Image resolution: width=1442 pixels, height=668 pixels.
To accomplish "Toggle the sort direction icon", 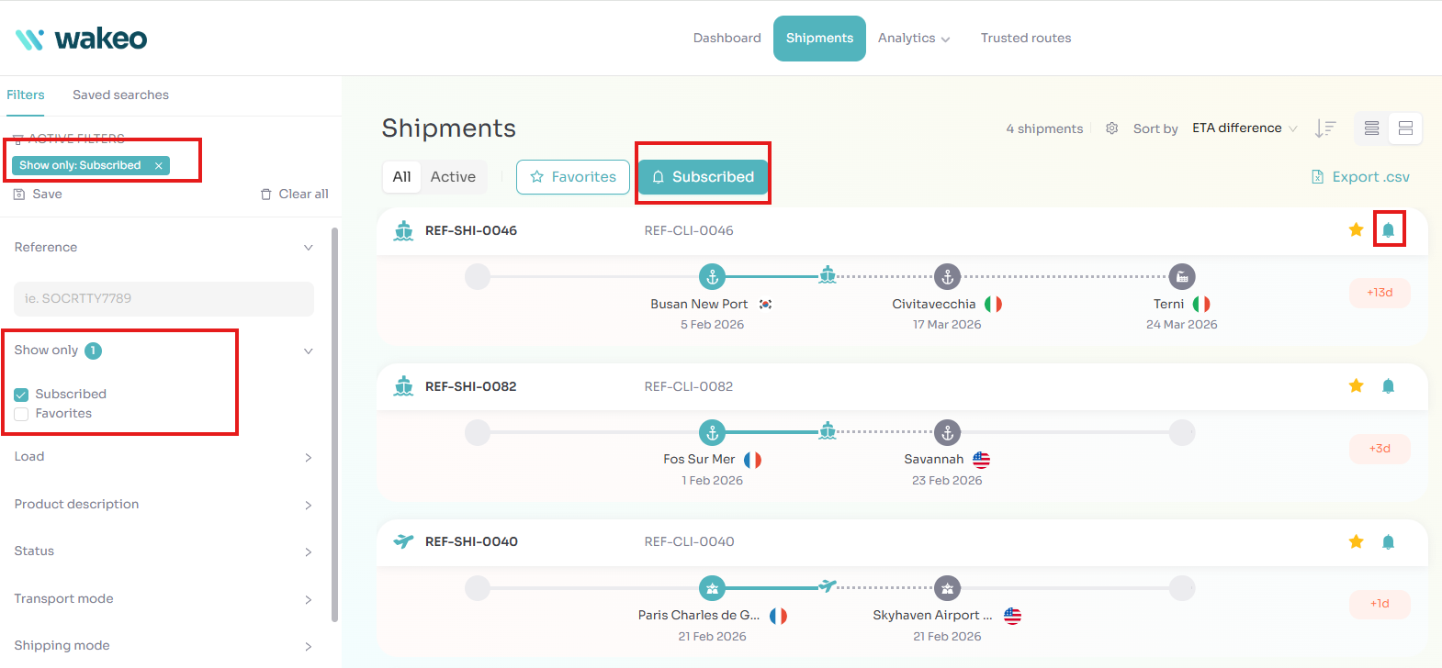I will click(x=1324, y=128).
